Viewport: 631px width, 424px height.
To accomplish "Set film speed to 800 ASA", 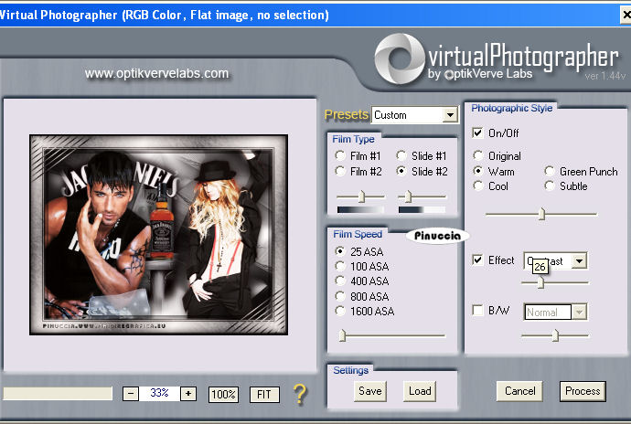I will [x=340, y=296].
